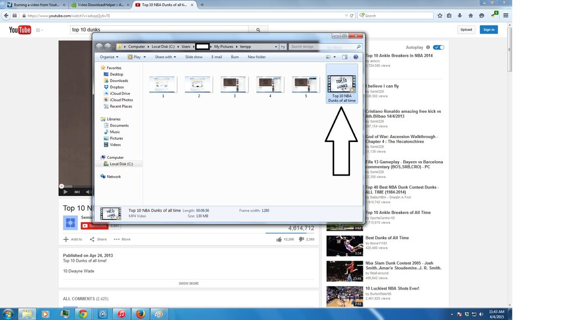Click the Firefox home icon
This screenshot has width=561, height=320.
click(471, 15)
